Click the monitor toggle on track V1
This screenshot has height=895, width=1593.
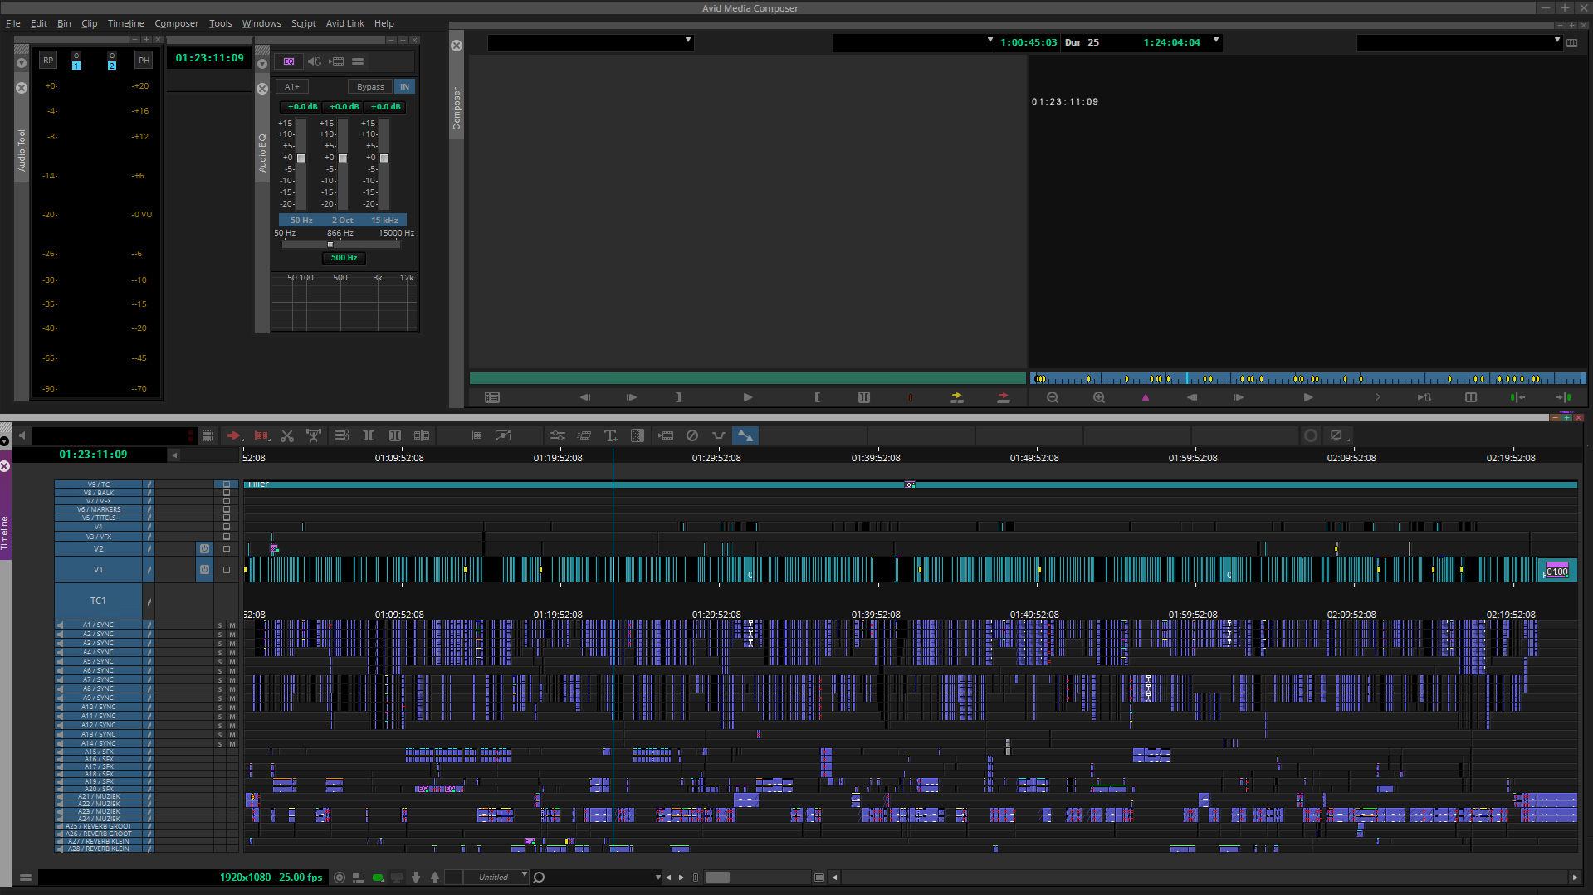[204, 570]
